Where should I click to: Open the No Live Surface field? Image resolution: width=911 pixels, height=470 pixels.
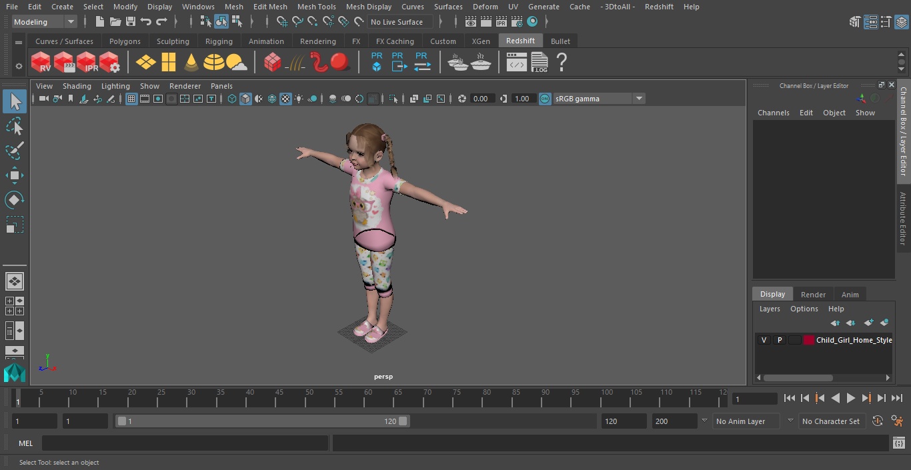pos(400,22)
